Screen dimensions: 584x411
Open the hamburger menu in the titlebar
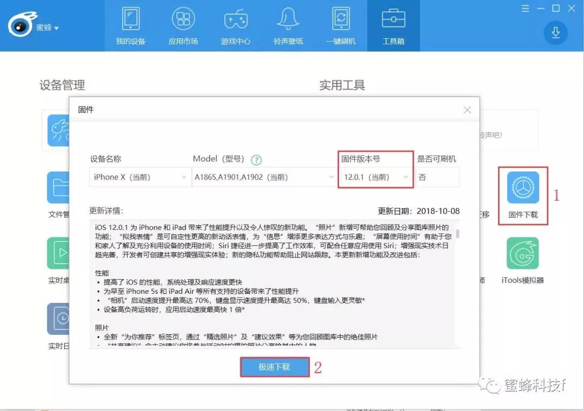coord(525,8)
